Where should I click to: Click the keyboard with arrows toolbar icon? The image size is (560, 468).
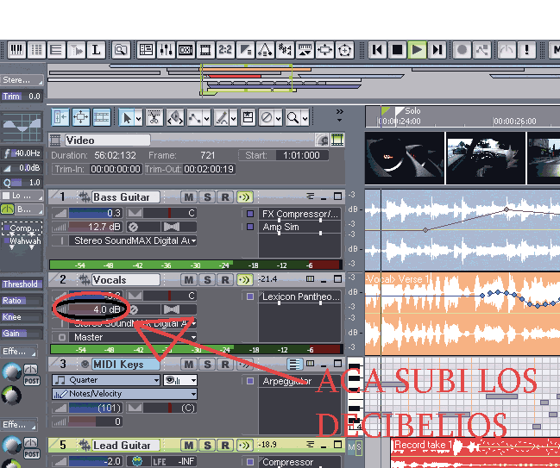click(305, 50)
